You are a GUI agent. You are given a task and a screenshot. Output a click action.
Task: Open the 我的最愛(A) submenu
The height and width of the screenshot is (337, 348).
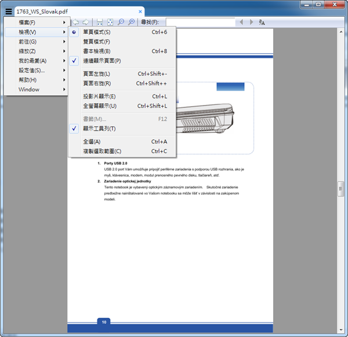36,60
